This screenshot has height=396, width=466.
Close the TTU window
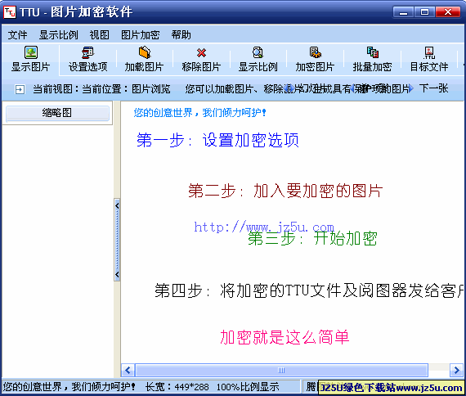448,12
